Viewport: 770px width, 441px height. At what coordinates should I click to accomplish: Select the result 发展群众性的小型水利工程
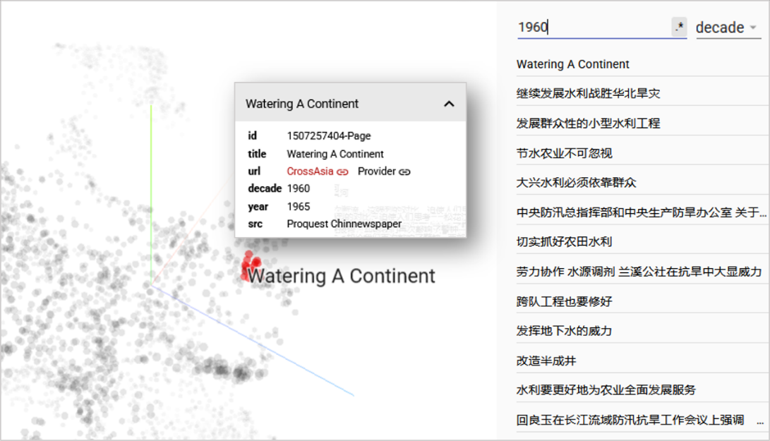pos(588,123)
